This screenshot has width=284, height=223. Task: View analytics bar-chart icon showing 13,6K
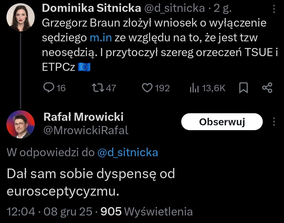tap(194, 88)
